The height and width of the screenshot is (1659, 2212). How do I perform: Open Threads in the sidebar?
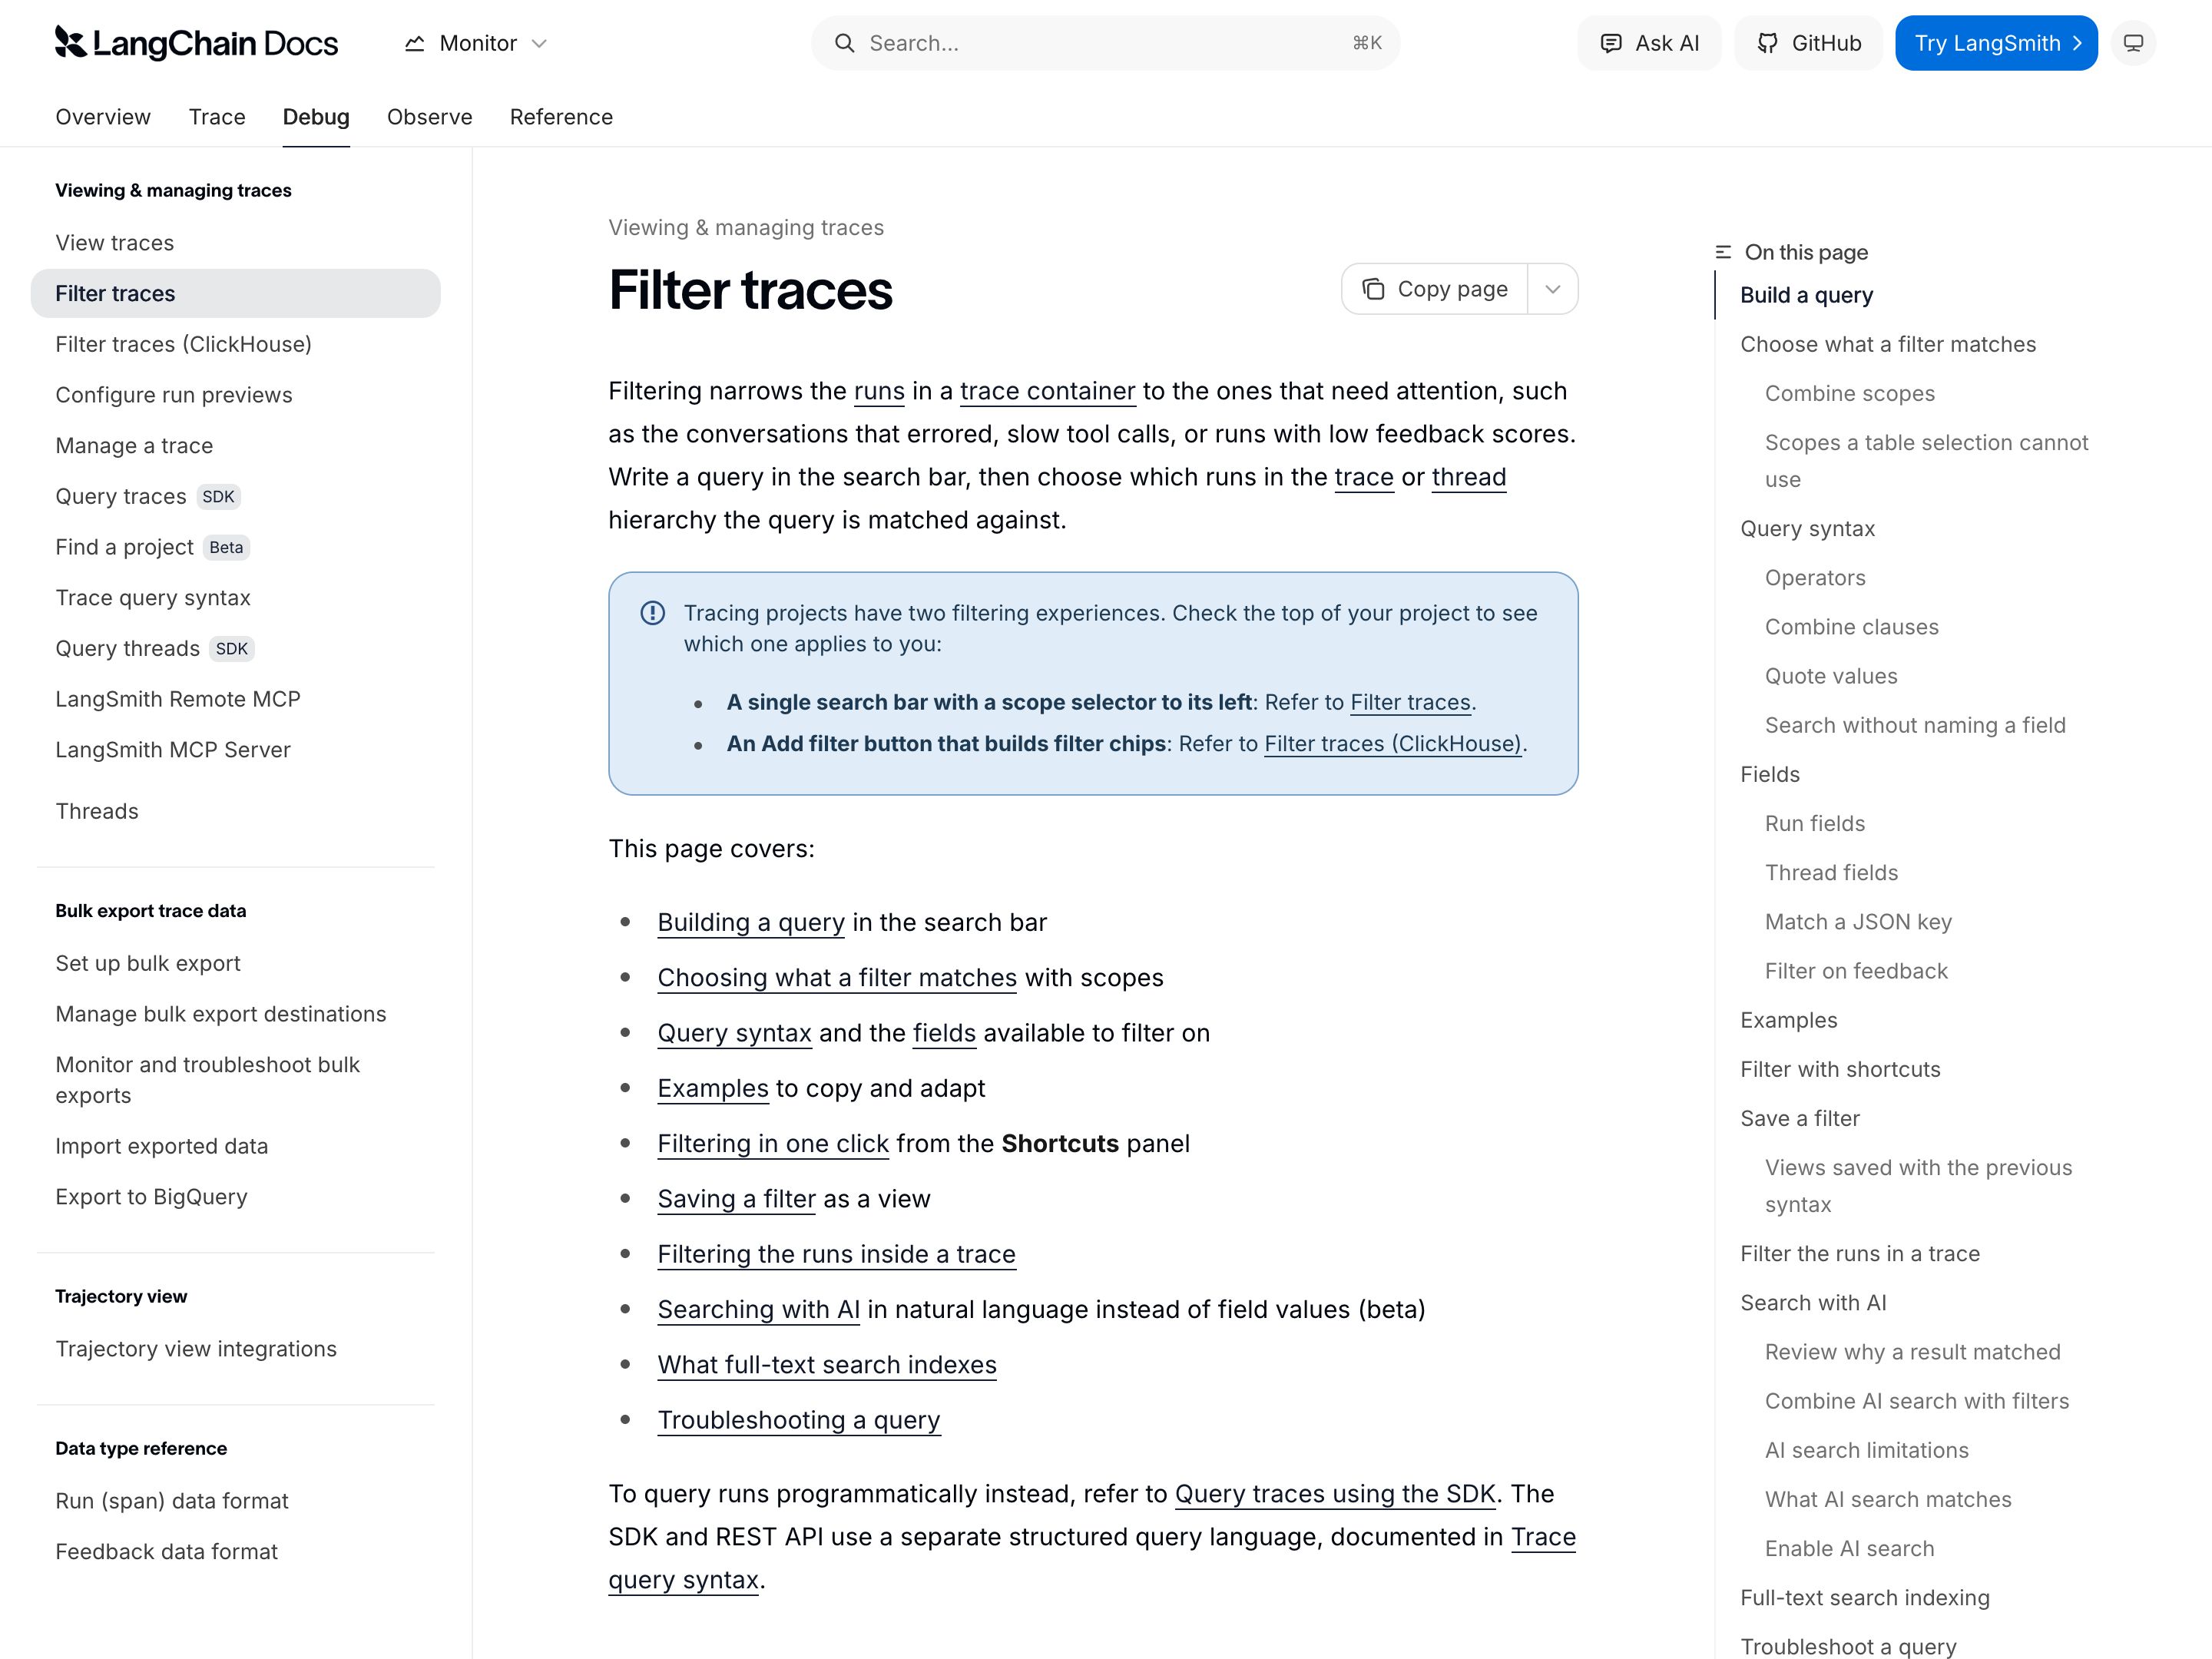(235, 811)
